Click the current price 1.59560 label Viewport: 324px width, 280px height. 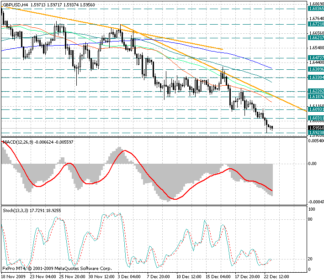pos(316,129)
